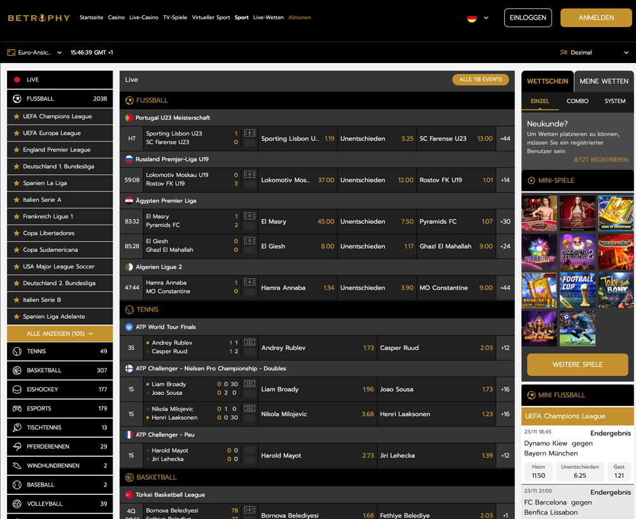The width and height of the screenshot is (636, 519).
Task: Click the German flag language icon
Action: (471, 18)
